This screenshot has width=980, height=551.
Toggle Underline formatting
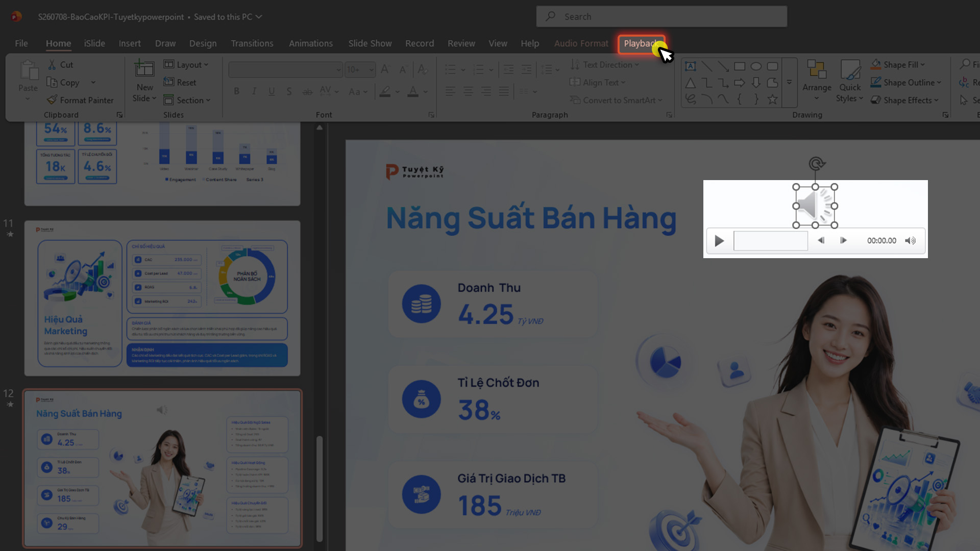272,91
